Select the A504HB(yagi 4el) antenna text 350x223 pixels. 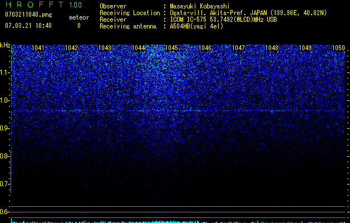pyautogui.click(x=196, y=26)
